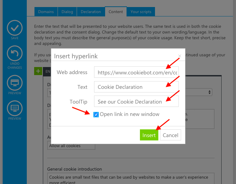Click the Text field containing Cookie Declaration

[136, 87]
